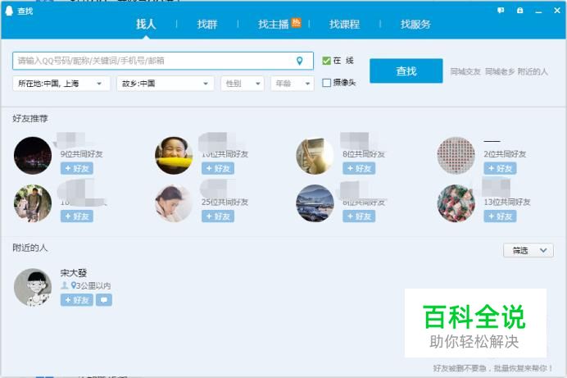Viewport: 567px width, 378px height.
Task: Select the 找服务 tab
Action: point(415,25)
